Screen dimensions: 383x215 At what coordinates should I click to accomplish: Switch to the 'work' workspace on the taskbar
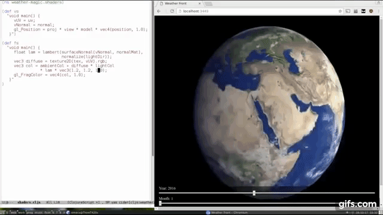(x=22, y=213)
